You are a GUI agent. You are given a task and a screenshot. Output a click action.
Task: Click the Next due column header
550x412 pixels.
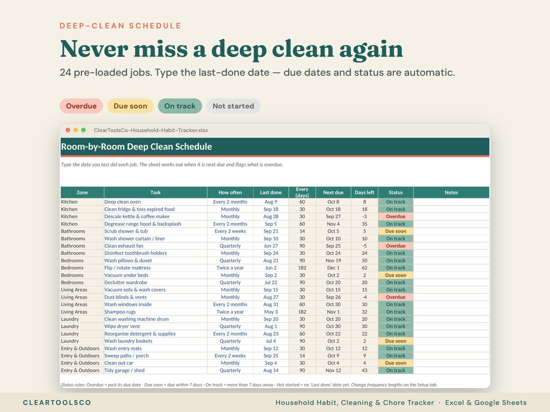(333, 192)
